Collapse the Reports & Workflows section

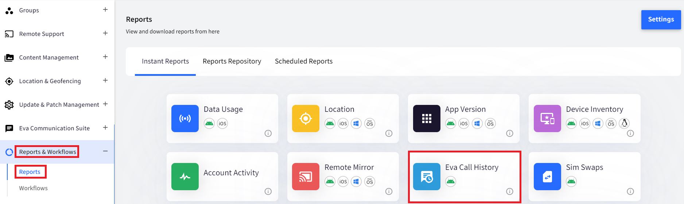click(105, 151)
